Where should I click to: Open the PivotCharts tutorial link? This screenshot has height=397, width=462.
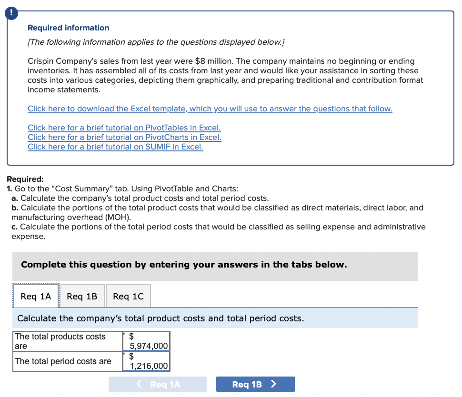124,137
